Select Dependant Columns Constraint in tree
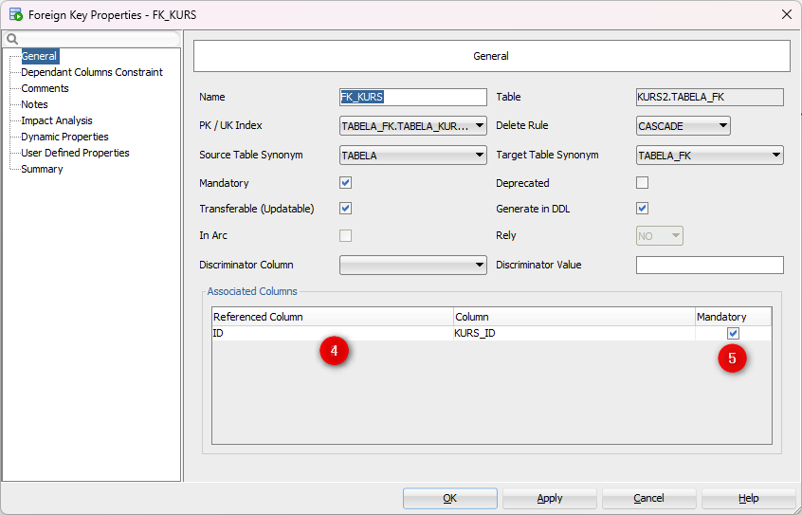This screenshot has height=515, width=802. pyautogui.click(x=92, y=72)
